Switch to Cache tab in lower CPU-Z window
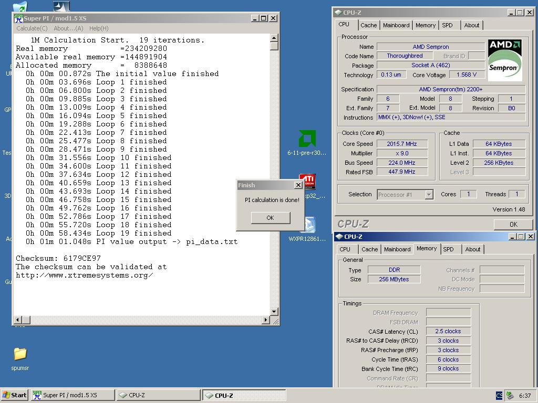Viewport: 538px width, 403px height. point(369,249)
